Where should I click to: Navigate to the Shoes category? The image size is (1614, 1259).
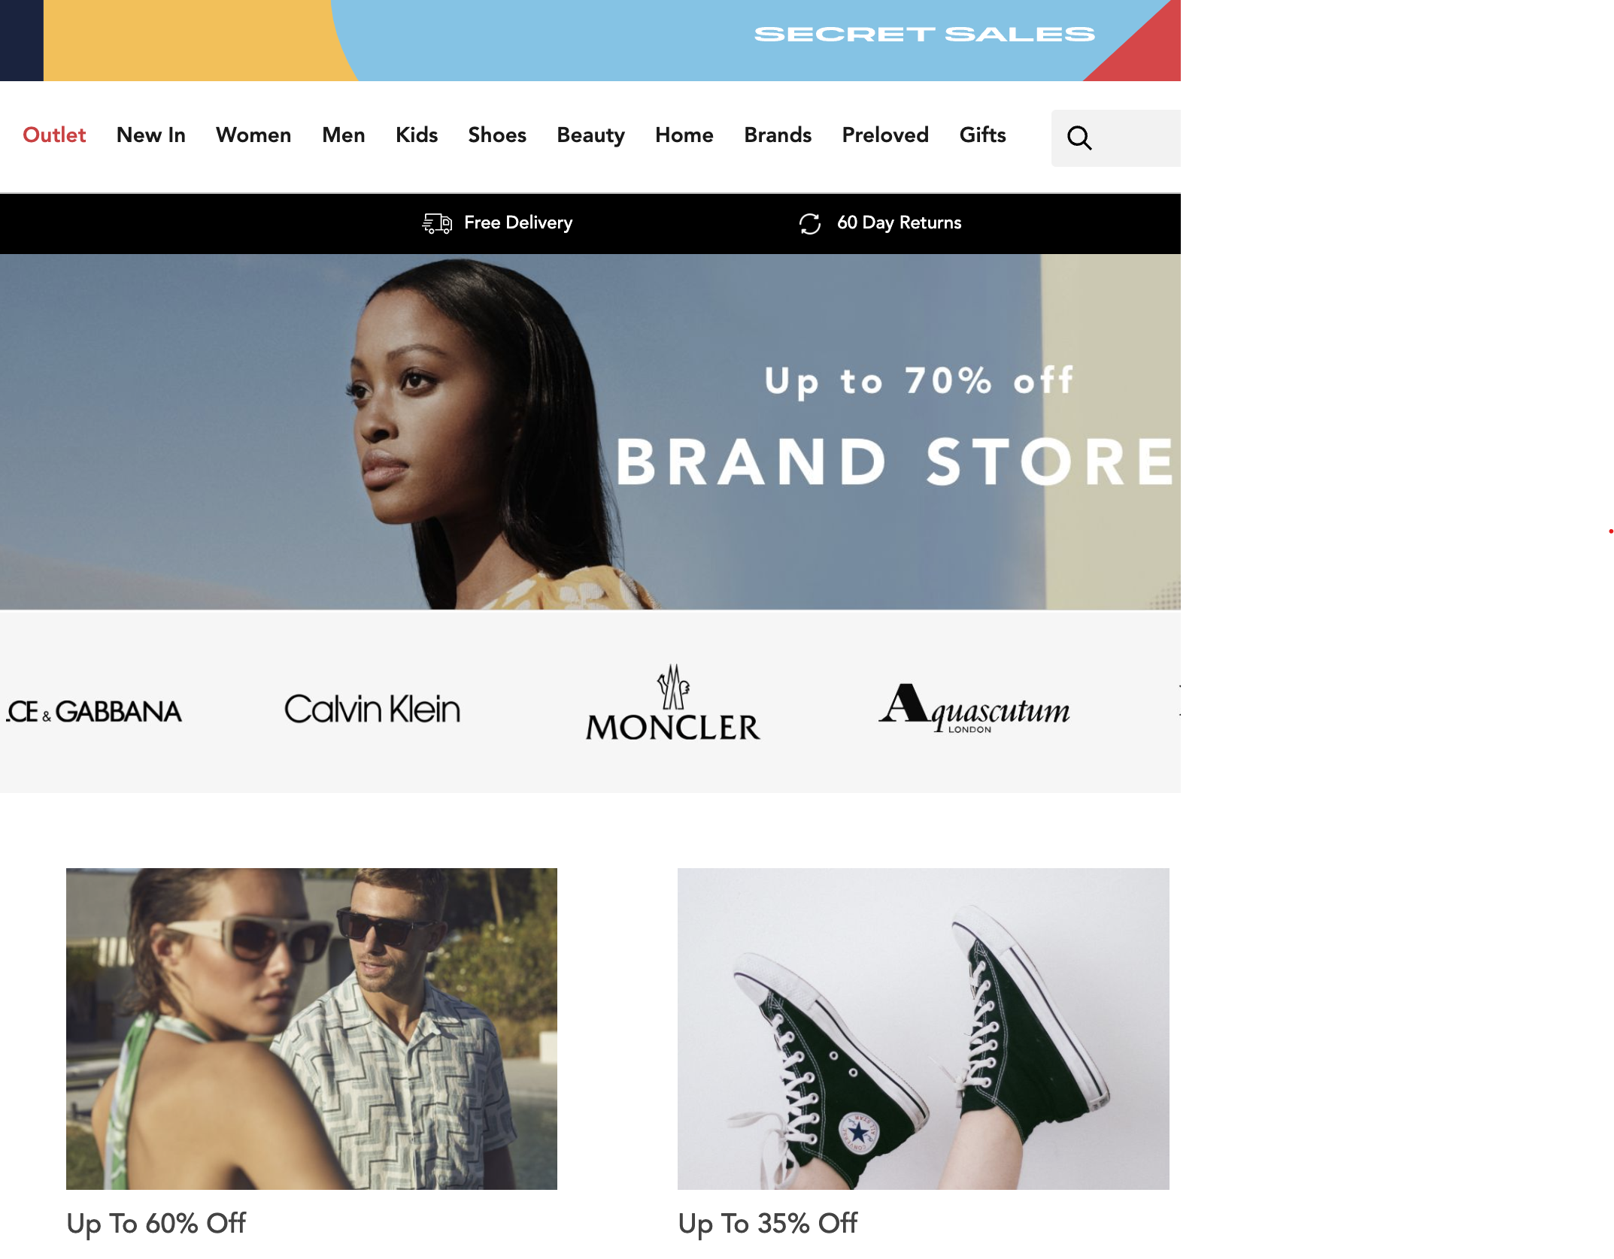point(497,135)
